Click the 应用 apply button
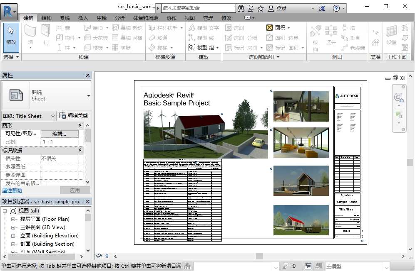Viewport: 415px width, 271px height. [x=75, y=190]
